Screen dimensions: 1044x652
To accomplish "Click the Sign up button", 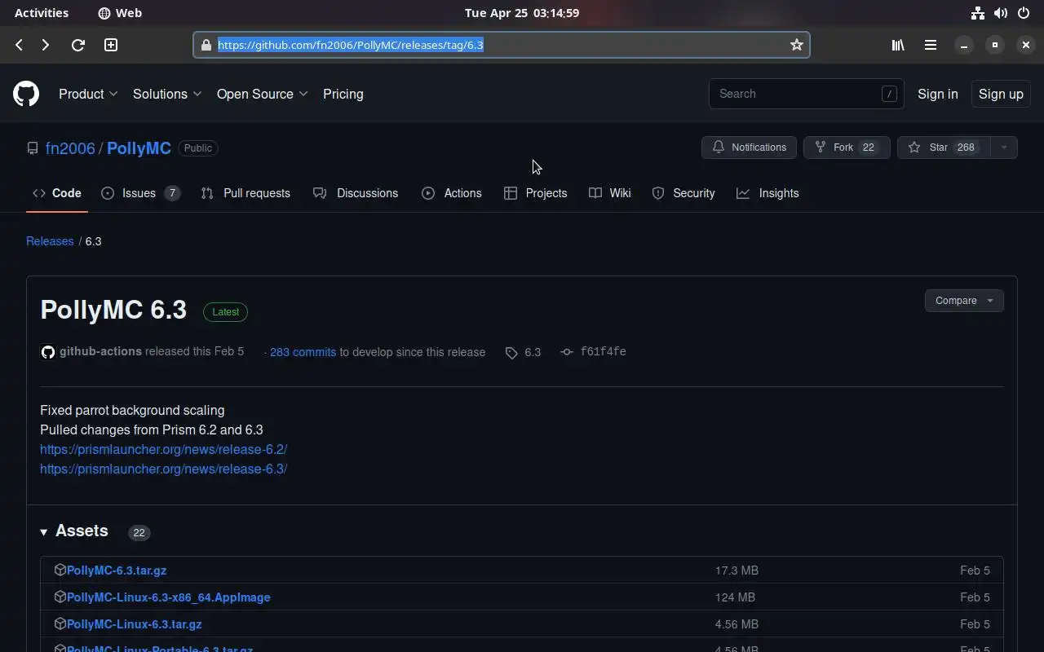I will (x=1001, y=94).
